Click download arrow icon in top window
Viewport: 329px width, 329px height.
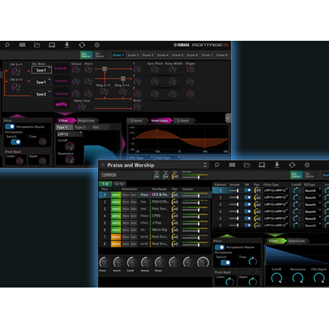pyautogui.click(x=67, y=45)
